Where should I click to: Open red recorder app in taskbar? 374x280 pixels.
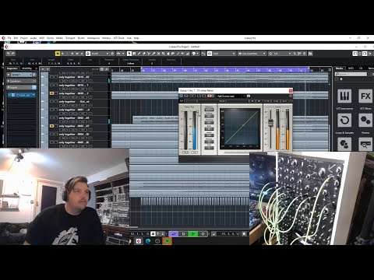click(139, 241)
